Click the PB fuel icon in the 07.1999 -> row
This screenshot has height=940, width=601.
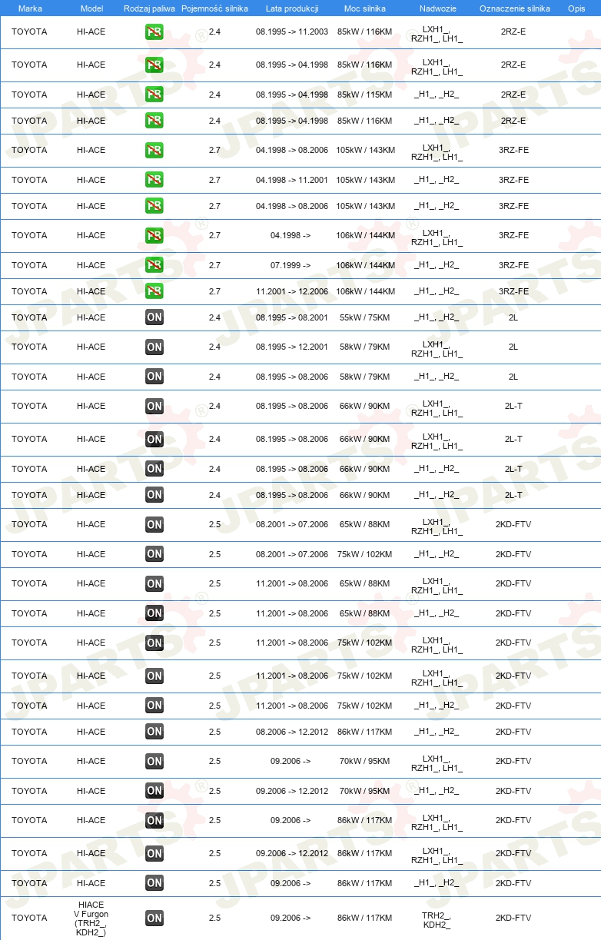(x=154, y=265)
